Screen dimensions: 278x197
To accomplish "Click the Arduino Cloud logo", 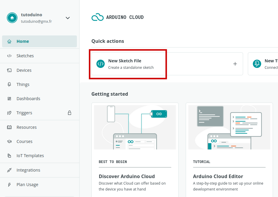I will 117,17.
